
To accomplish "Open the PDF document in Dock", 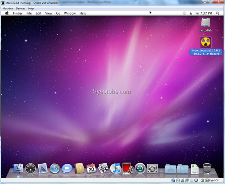I will pos(195,169).
